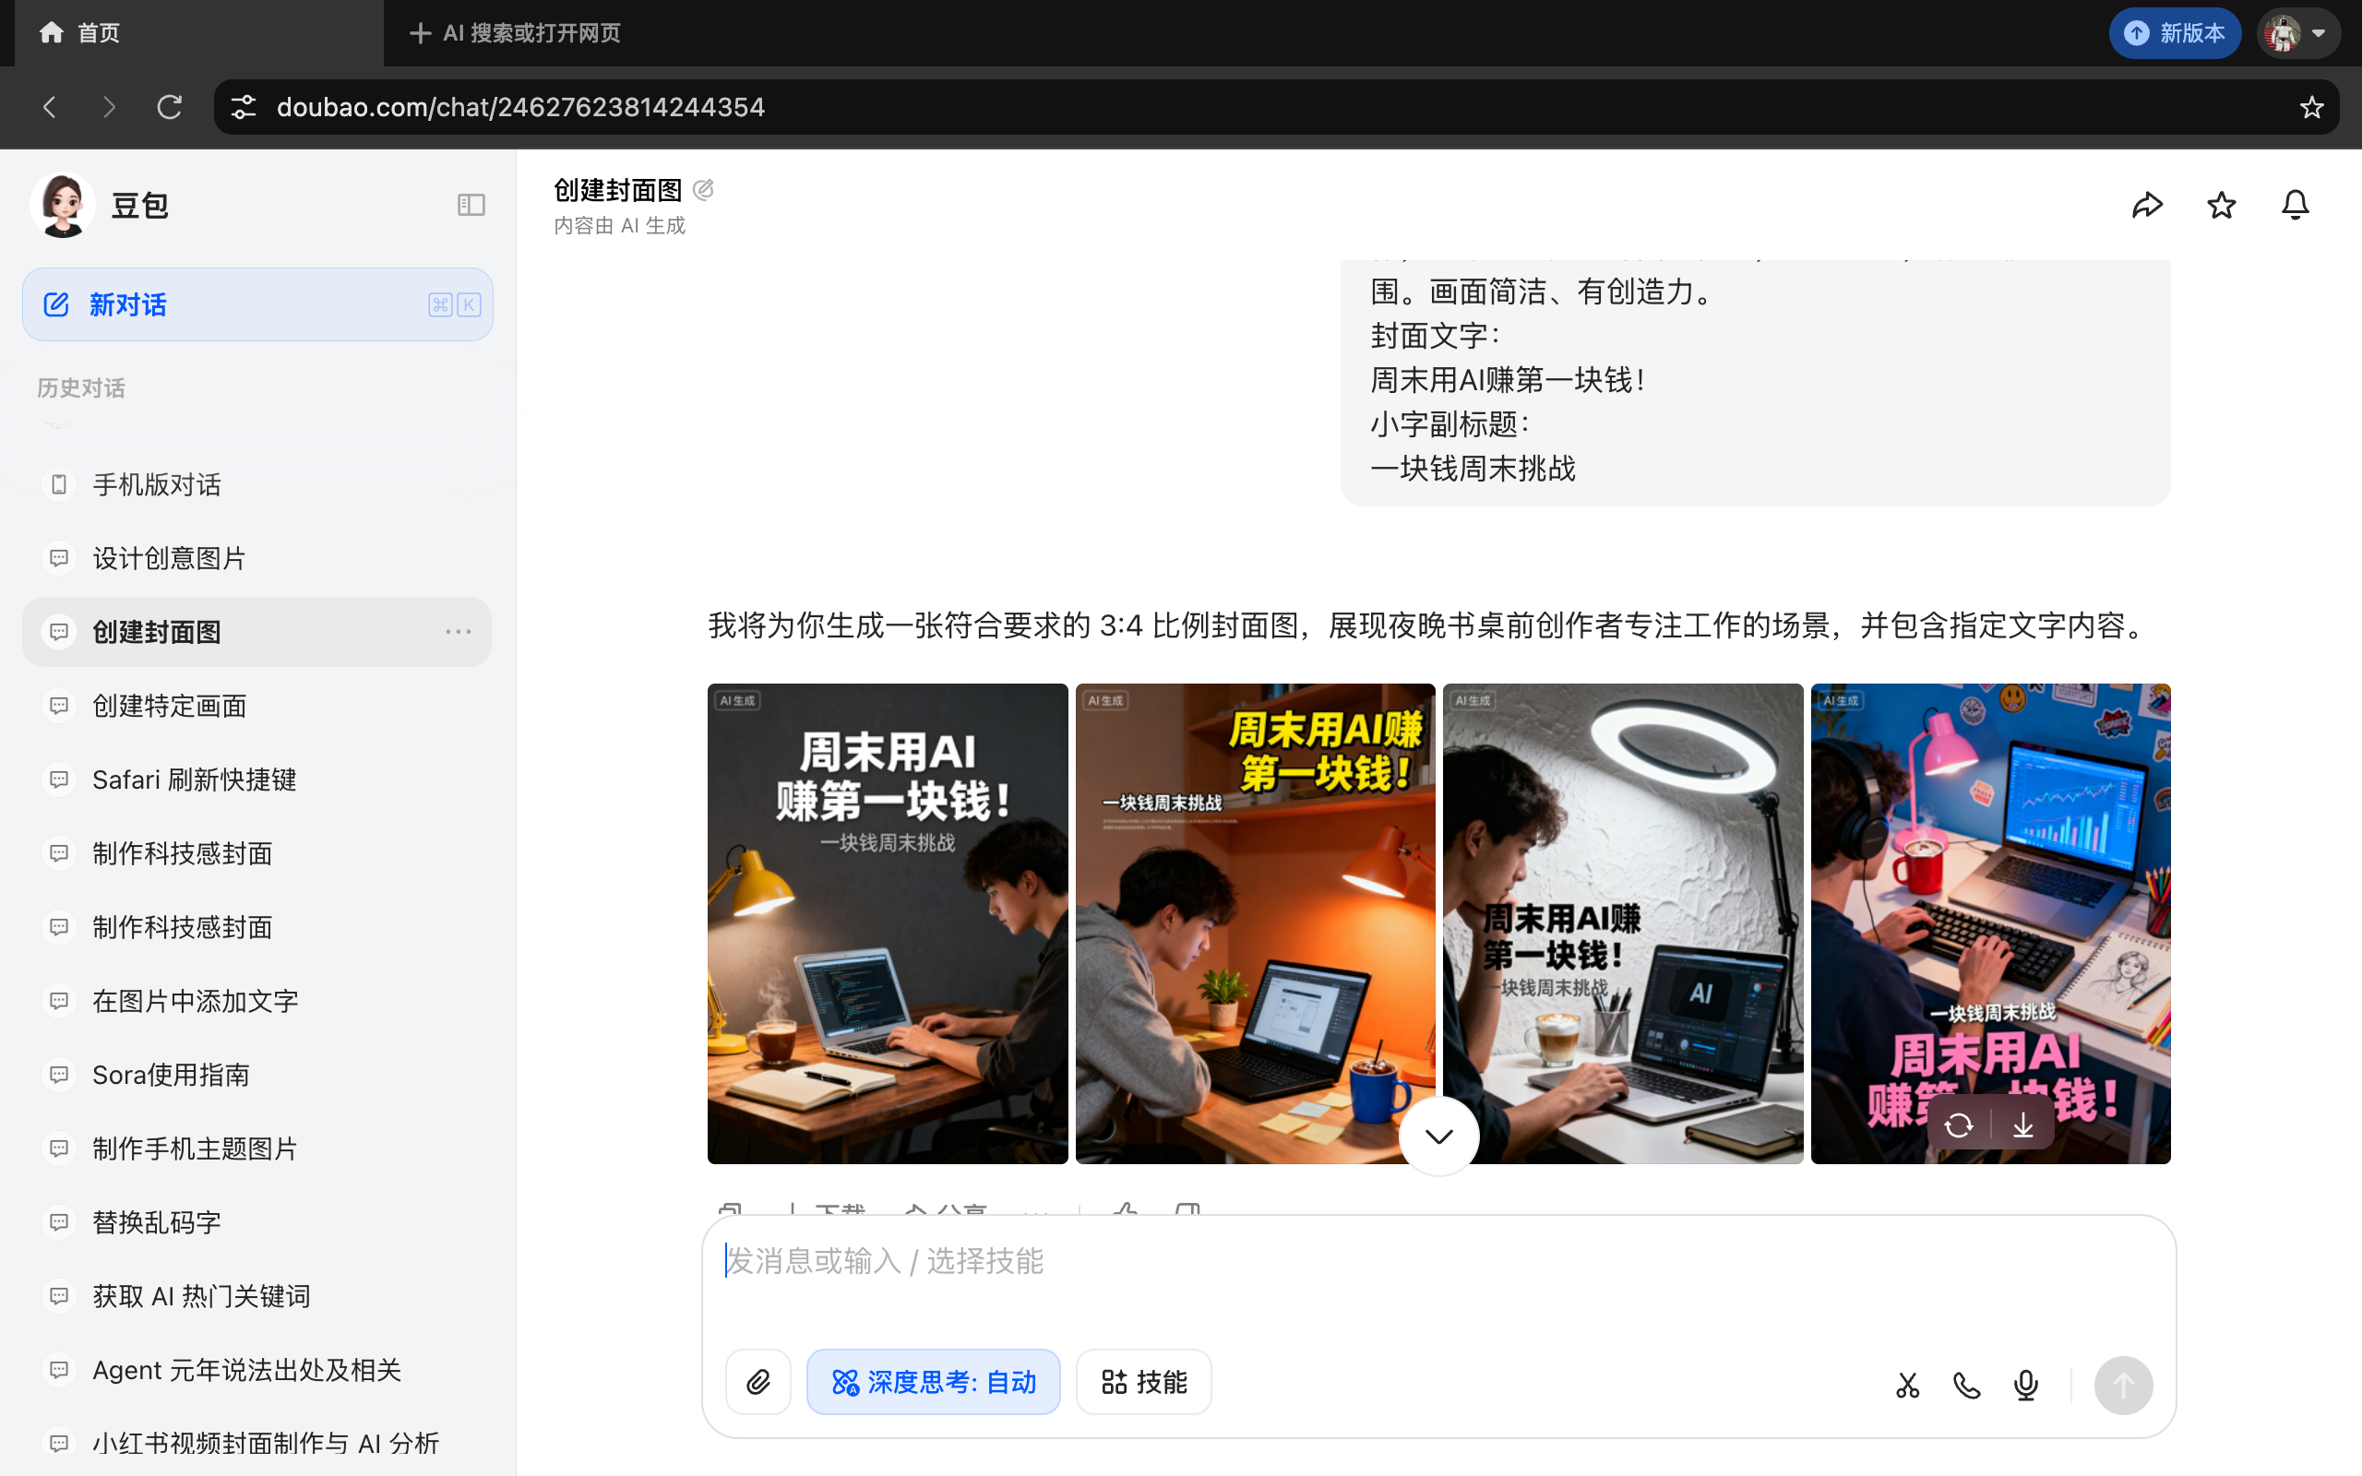Toggle 深度思考 自动 mode
The width and height of the screenshot is (2362, 1476).
(x=933, y=1381)
